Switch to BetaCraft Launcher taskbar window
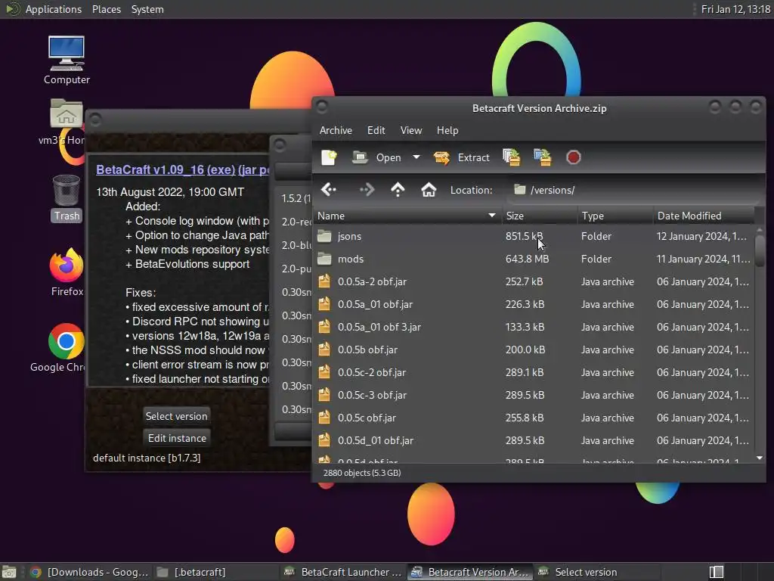Viewport: 774px width, 581px height. coord(344,572)
